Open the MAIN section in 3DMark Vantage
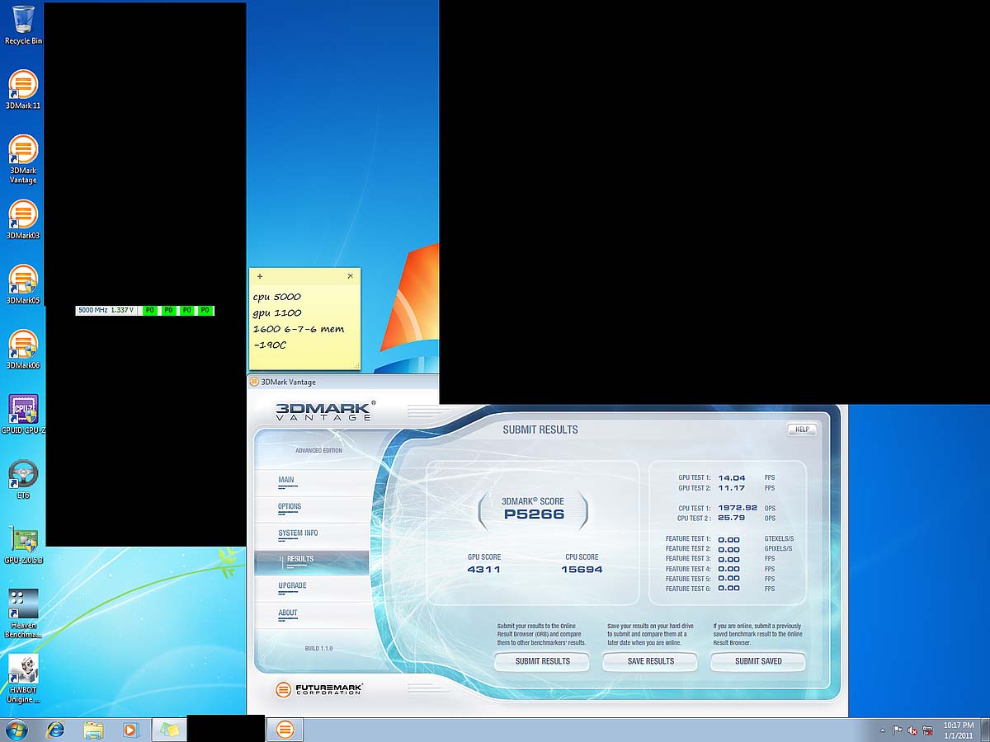 tap(286, 480)
